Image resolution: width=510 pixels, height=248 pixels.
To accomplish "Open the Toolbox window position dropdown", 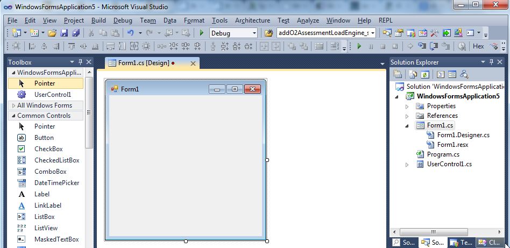I will tap(72, 62).
